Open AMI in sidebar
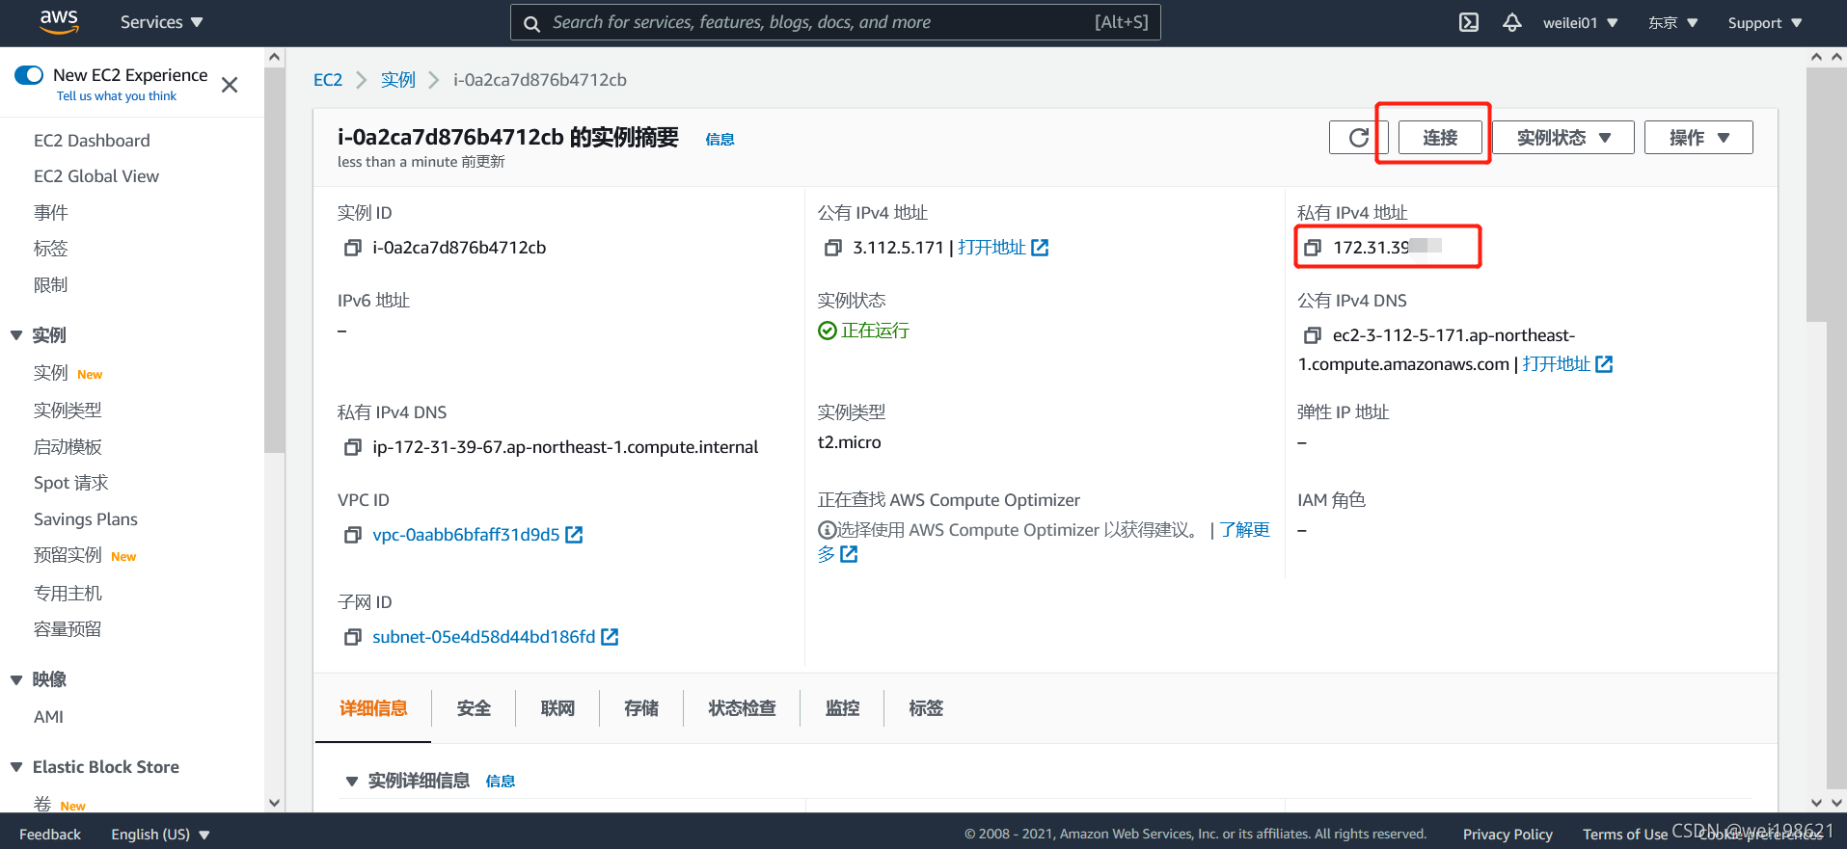Image resolution: width=1847 pixels, height=849 pixels. tap(48, 717)
